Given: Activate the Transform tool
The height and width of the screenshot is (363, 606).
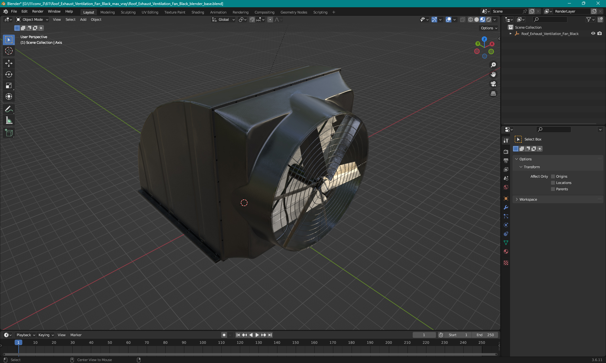Looking at the screenshot, I should (9, 96).
